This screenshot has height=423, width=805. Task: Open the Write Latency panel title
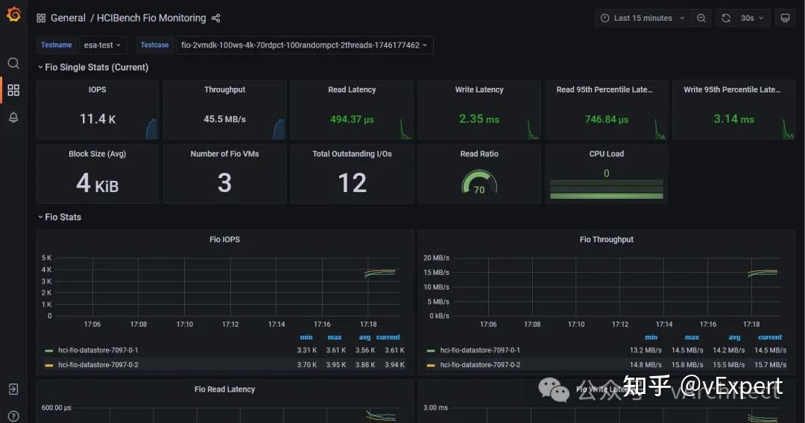(479, 89)
